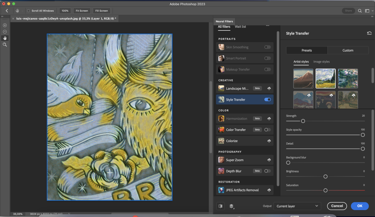Viewport: 375px width, 217px height.
Task: Switch to Artist styles tab
Action: click(x=301, y=61)
